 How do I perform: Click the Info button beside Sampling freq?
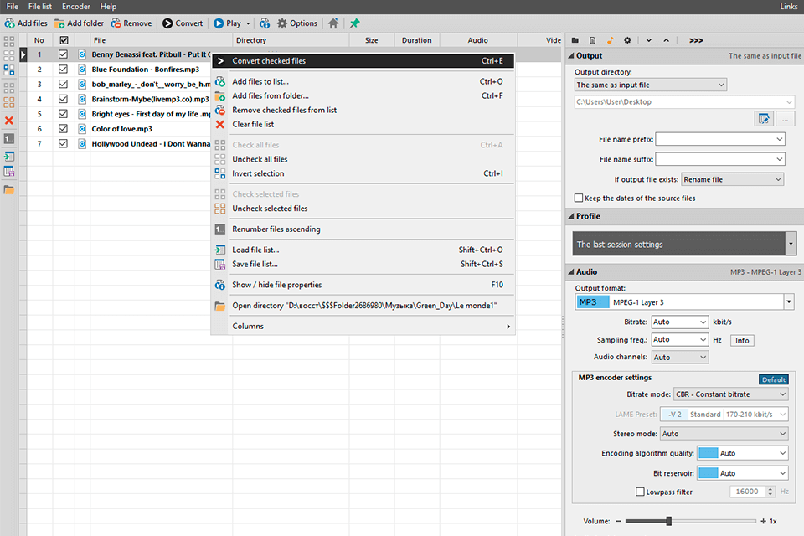coord(741,341)
